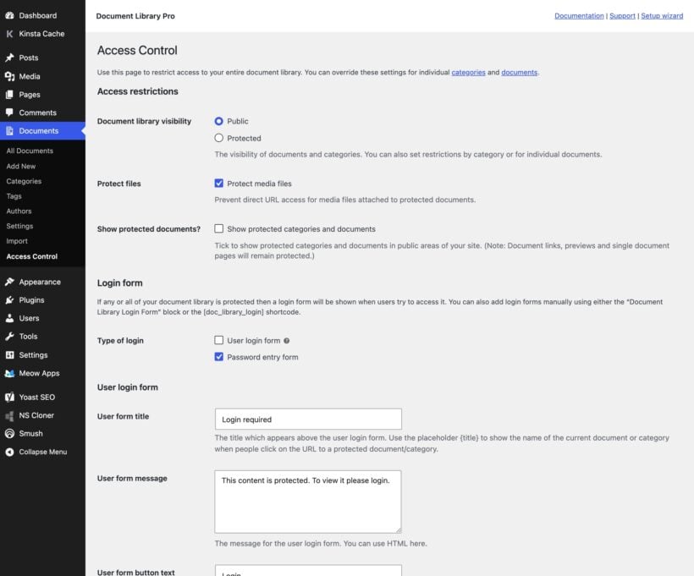The height and width of the screenshot is (576, 694).
Task: Follow the documents link in description
Action: pos(519,72)
